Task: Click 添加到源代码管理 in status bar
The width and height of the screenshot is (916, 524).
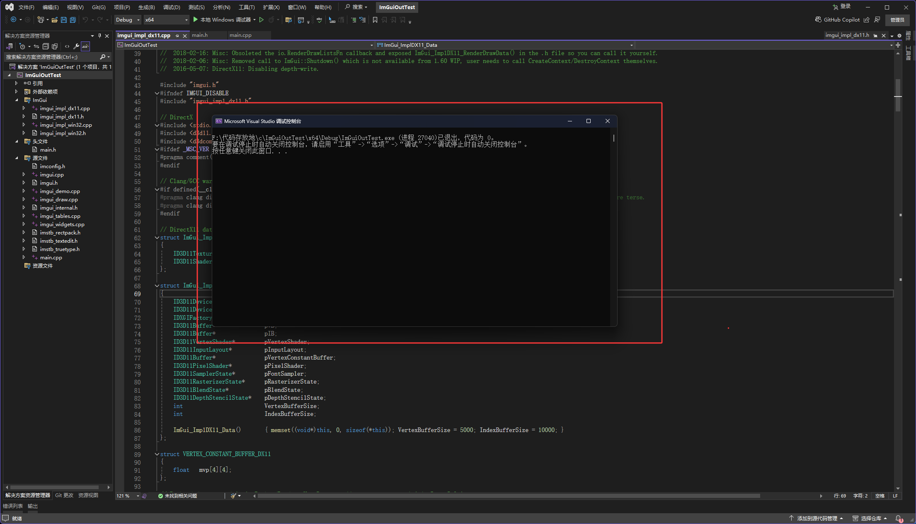Action: pyautogui.click(x=816, y=518)
